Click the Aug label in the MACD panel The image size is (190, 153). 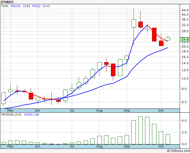tap(99, 146)
